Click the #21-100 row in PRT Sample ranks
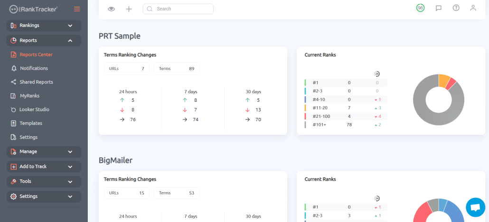Viewport: 489px width, 222px height. 346,116
